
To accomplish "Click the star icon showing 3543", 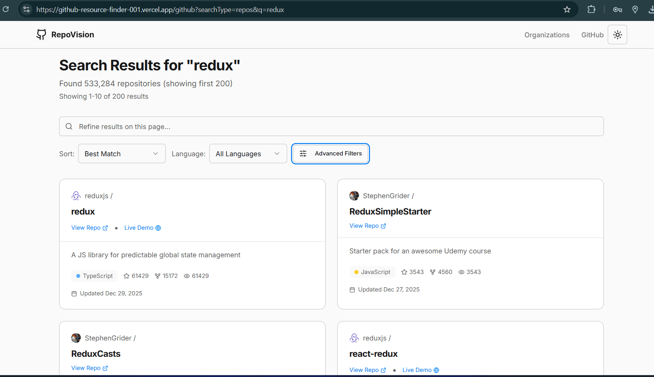I will 404,272.
